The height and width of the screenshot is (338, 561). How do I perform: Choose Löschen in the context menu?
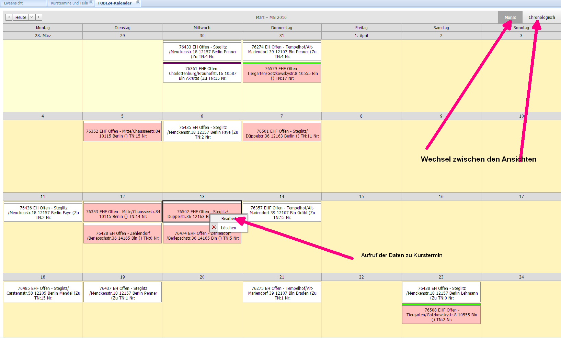pyautogui.click(x=228, y=228)
